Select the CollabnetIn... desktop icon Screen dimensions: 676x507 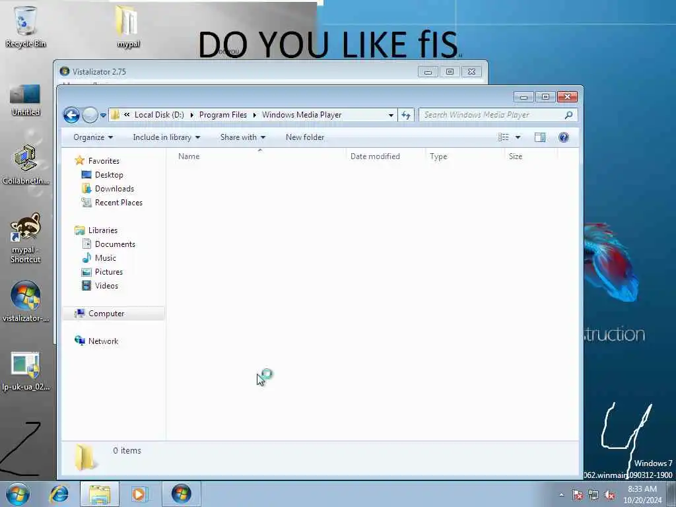tap(26, 164)
